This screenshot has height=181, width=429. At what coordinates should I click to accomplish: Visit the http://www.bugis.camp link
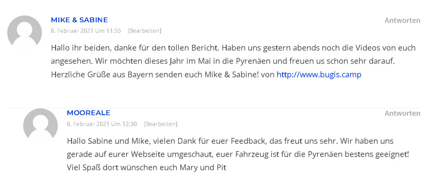319,75
